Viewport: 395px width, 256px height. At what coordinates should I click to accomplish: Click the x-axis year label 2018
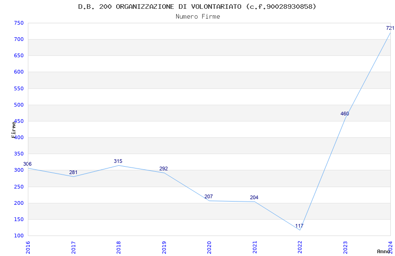point(118,248)
